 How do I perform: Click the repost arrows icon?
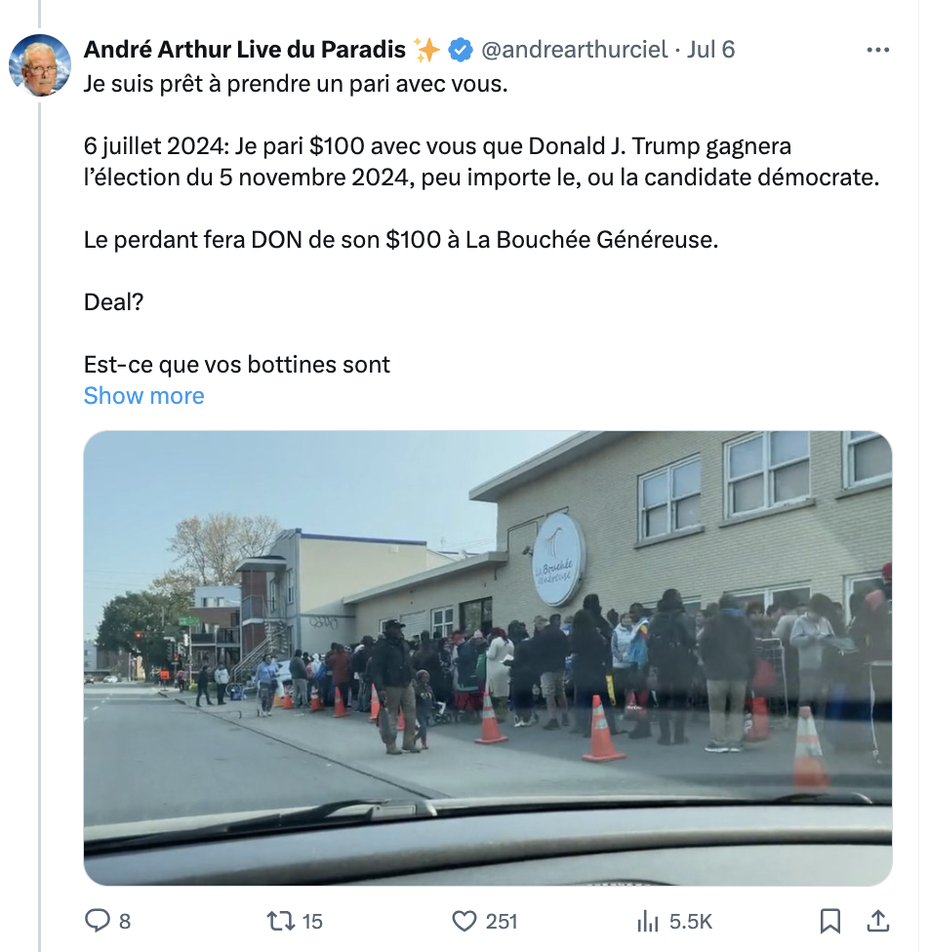281,921
